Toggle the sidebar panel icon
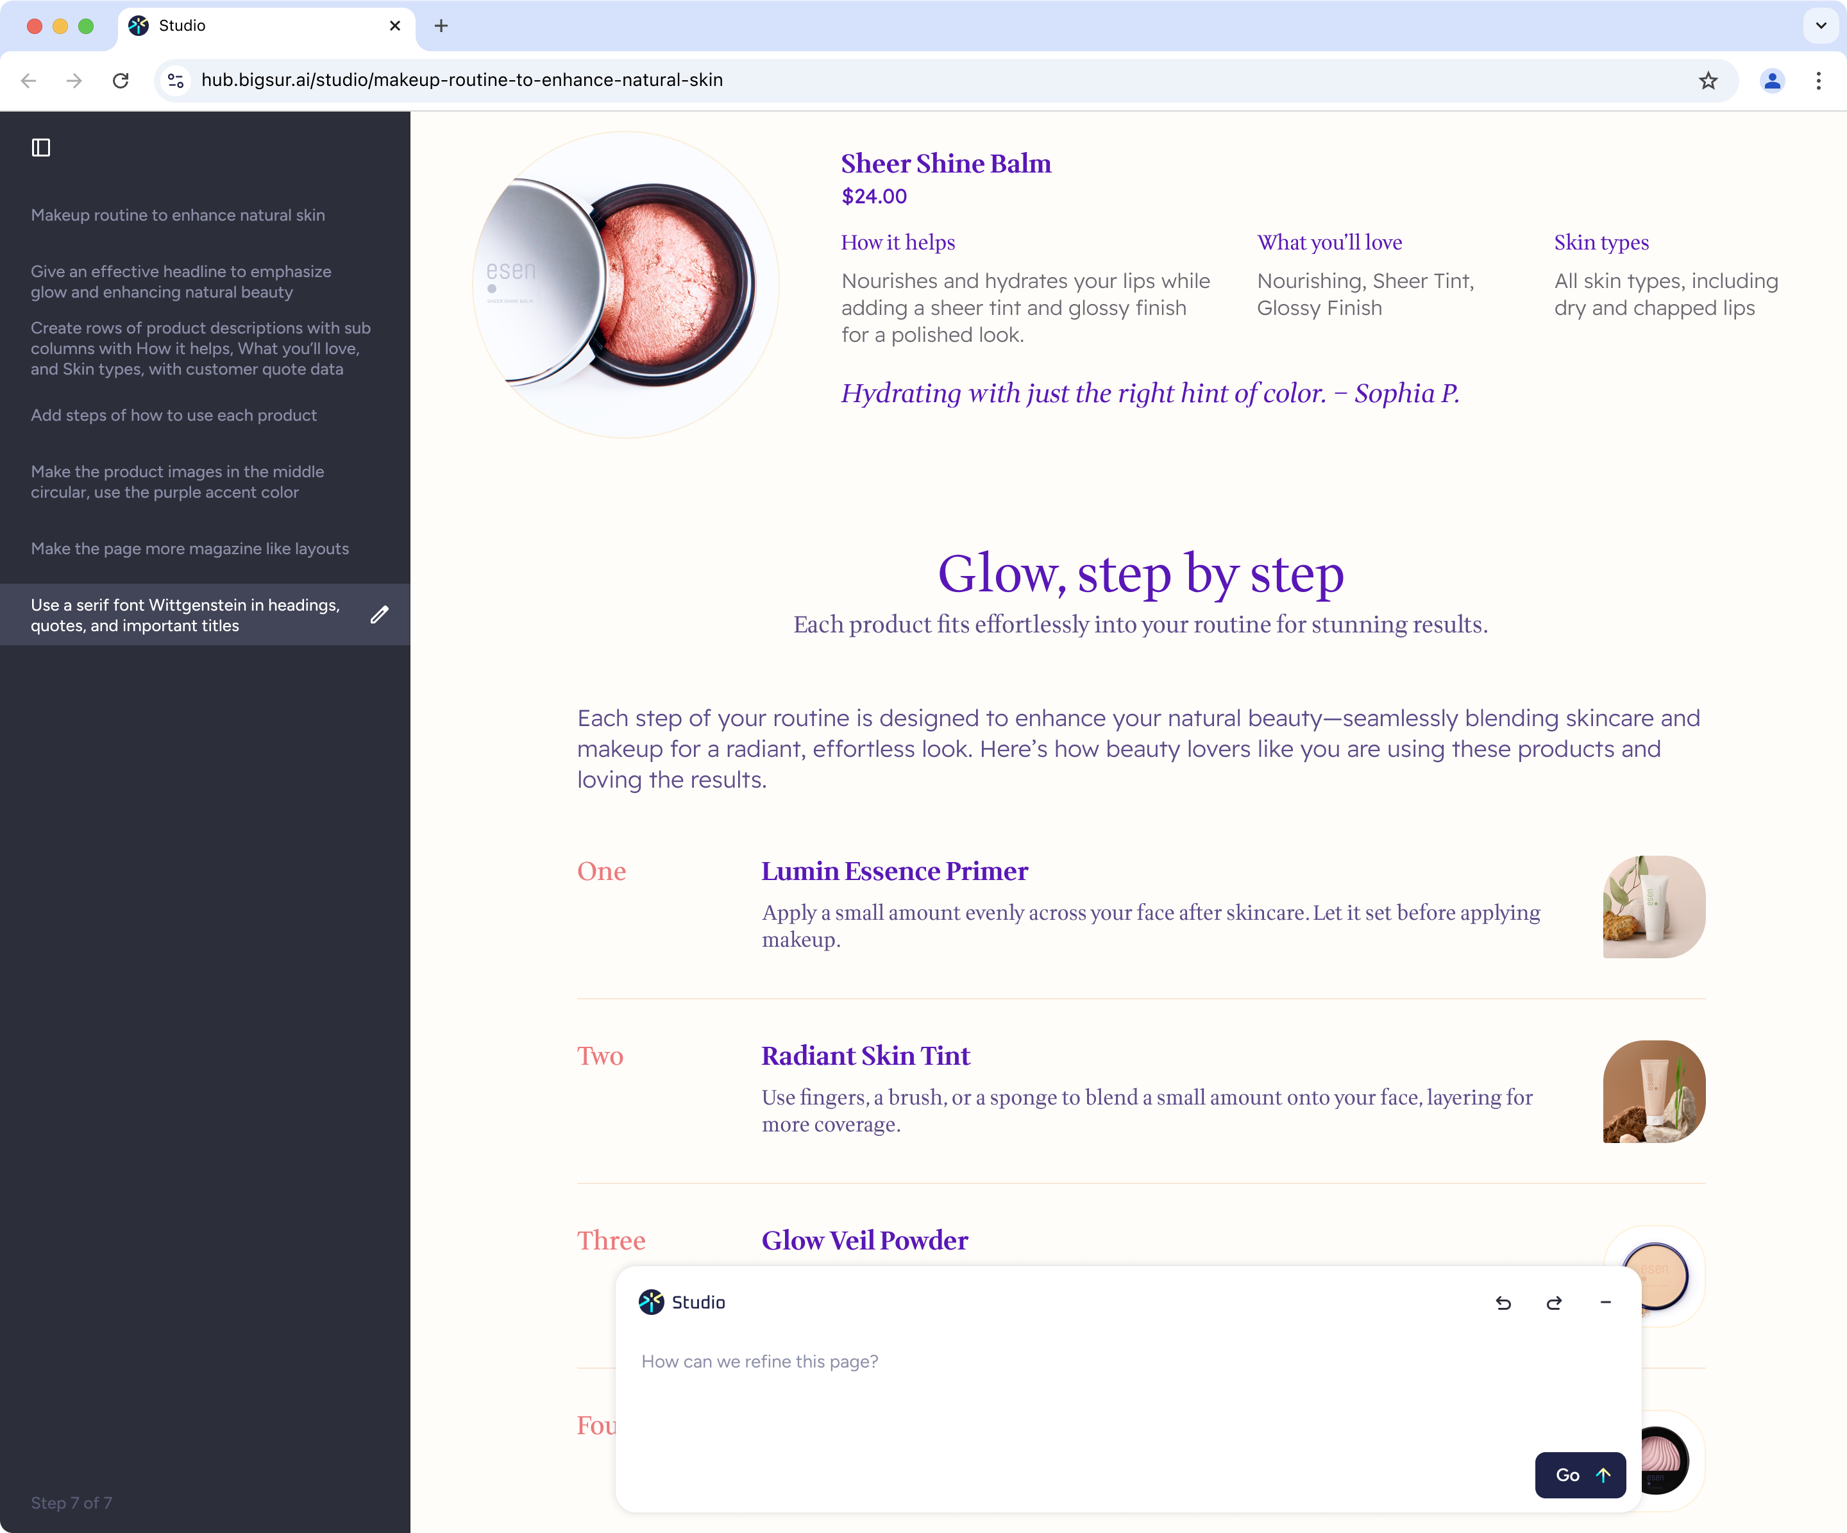 tap(40, 148)
